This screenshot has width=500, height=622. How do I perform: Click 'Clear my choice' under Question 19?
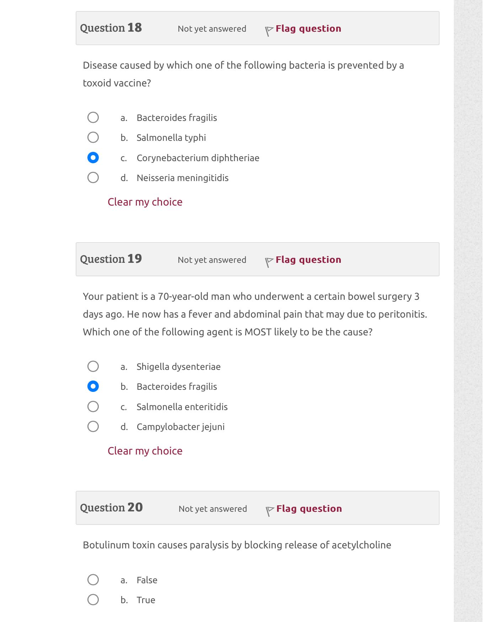point(145,451)
